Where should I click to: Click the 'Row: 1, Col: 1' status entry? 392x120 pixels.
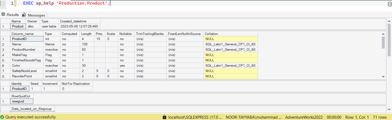pyautogui.click(x=357, y=117)
